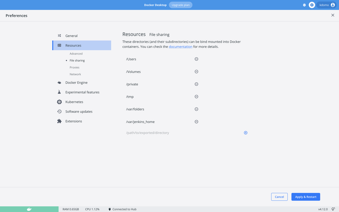
Task: Click the v4.12.0 version label
Action: (x=323, y=209)
